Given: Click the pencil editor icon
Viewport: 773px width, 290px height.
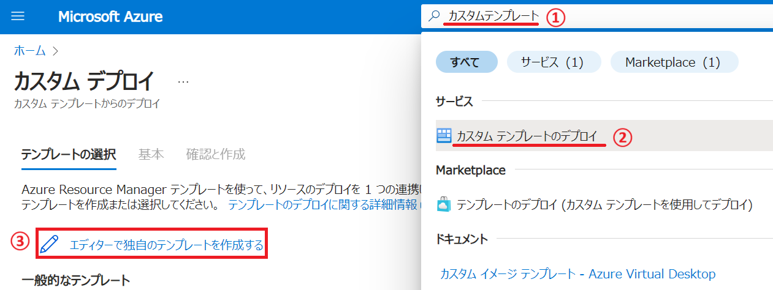Looking at the screenshot, I should coord(50,245).
